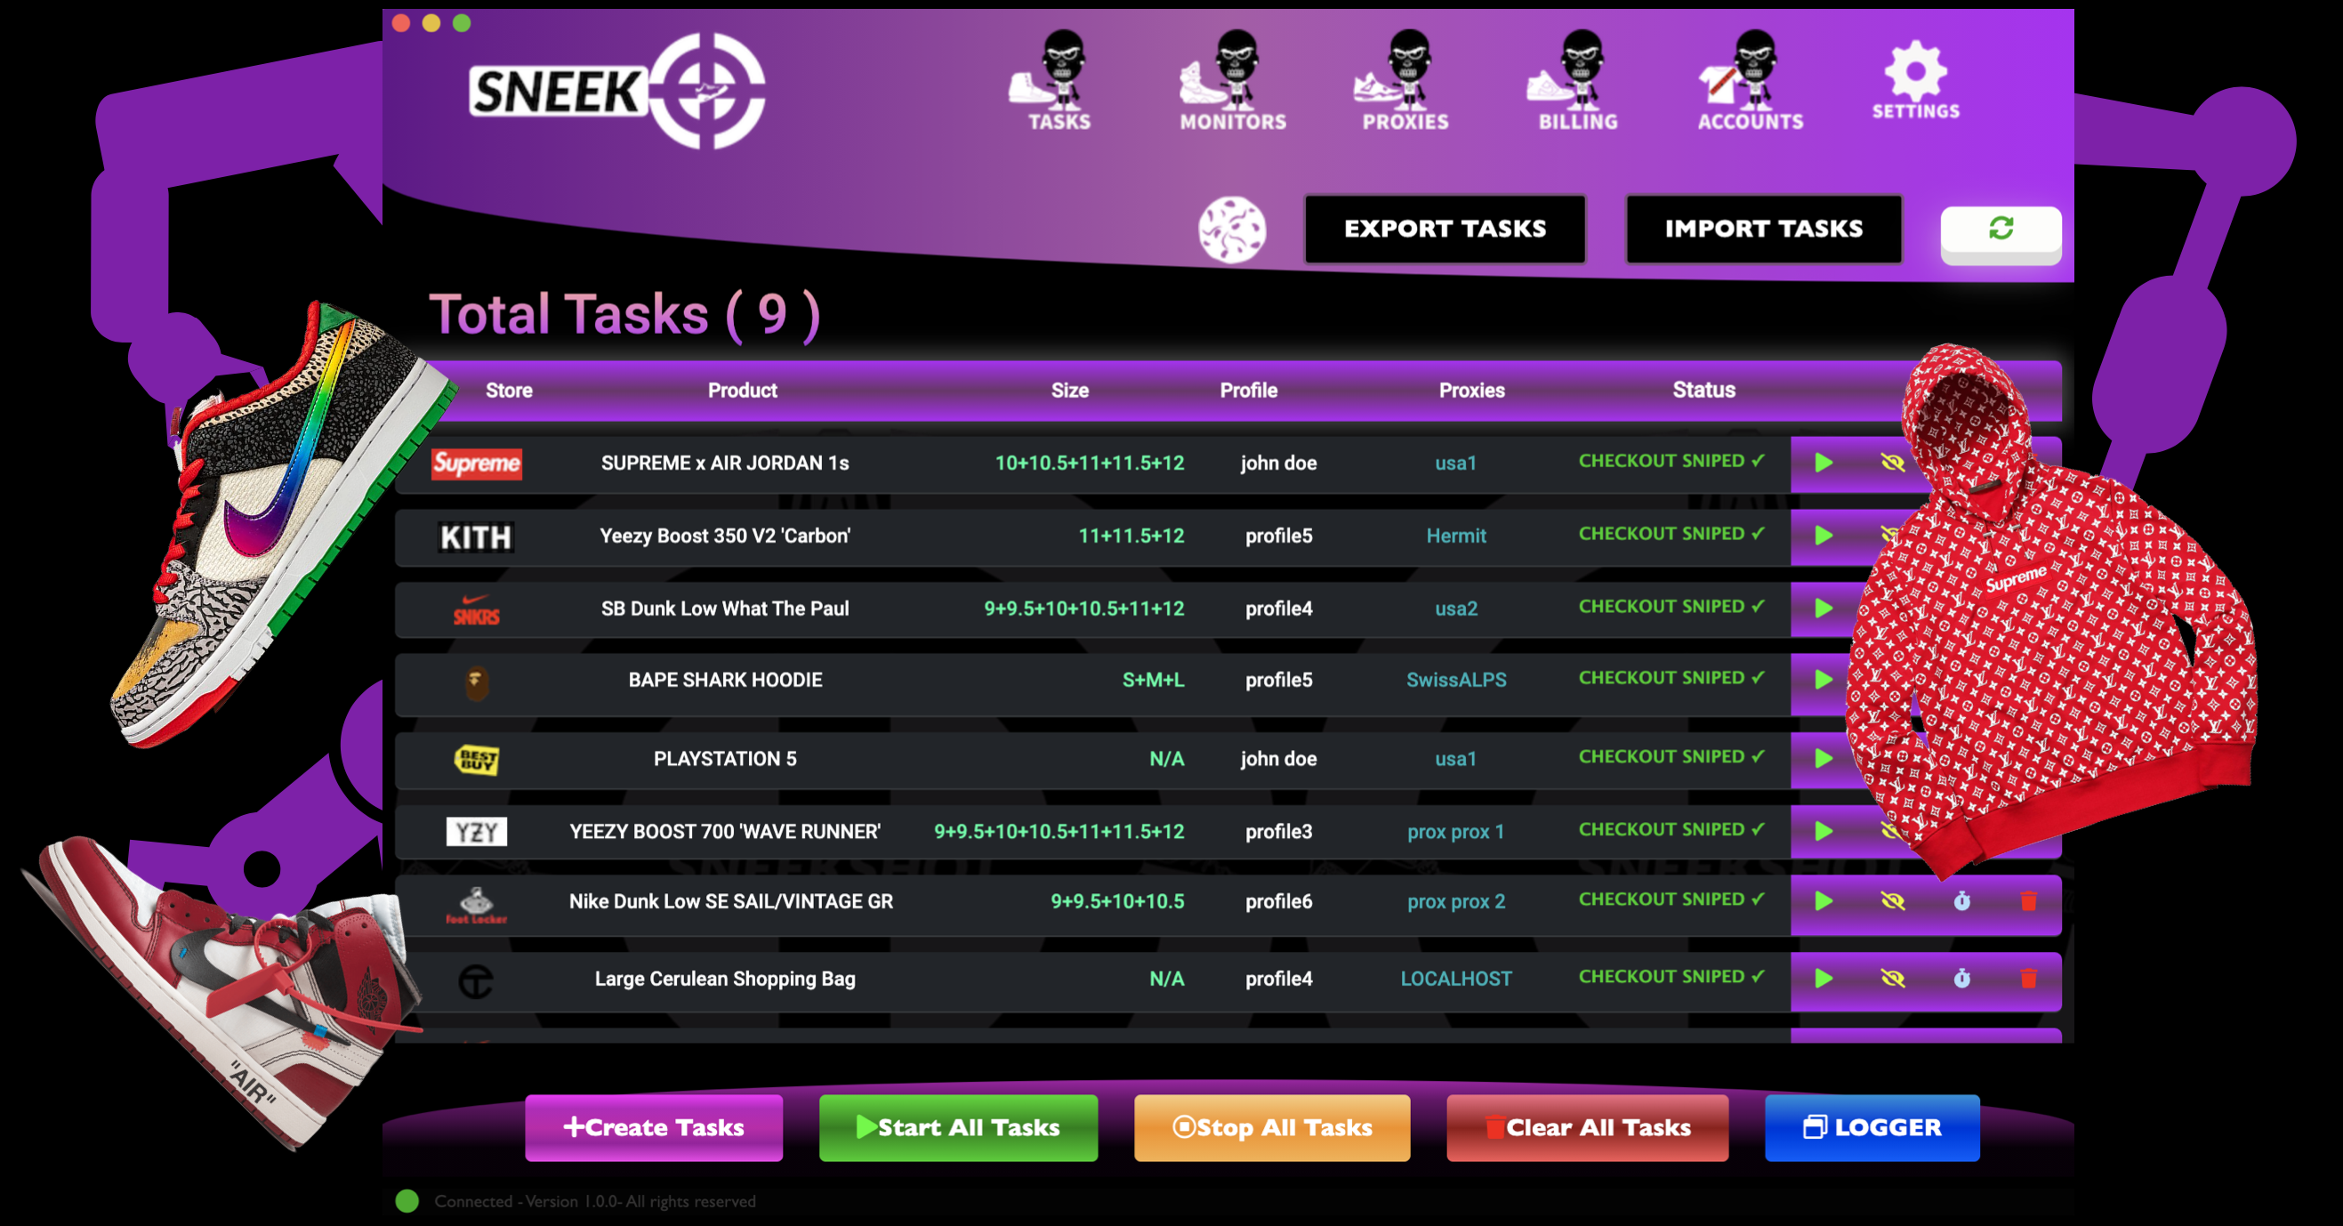Toggle visibility on Large Cerulean Shopping Bag task
Image resolution: width=2343 pixels, height=1226 pixels.
click(1892, 979)
